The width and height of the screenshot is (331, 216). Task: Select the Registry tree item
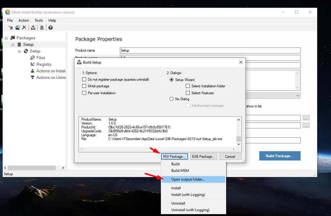44,64
